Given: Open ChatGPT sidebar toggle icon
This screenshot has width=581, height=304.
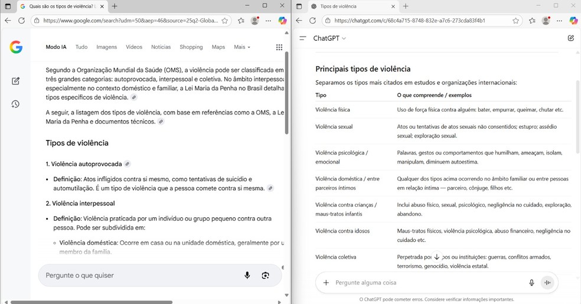Looking at the screenshot, I should [303, 38].
